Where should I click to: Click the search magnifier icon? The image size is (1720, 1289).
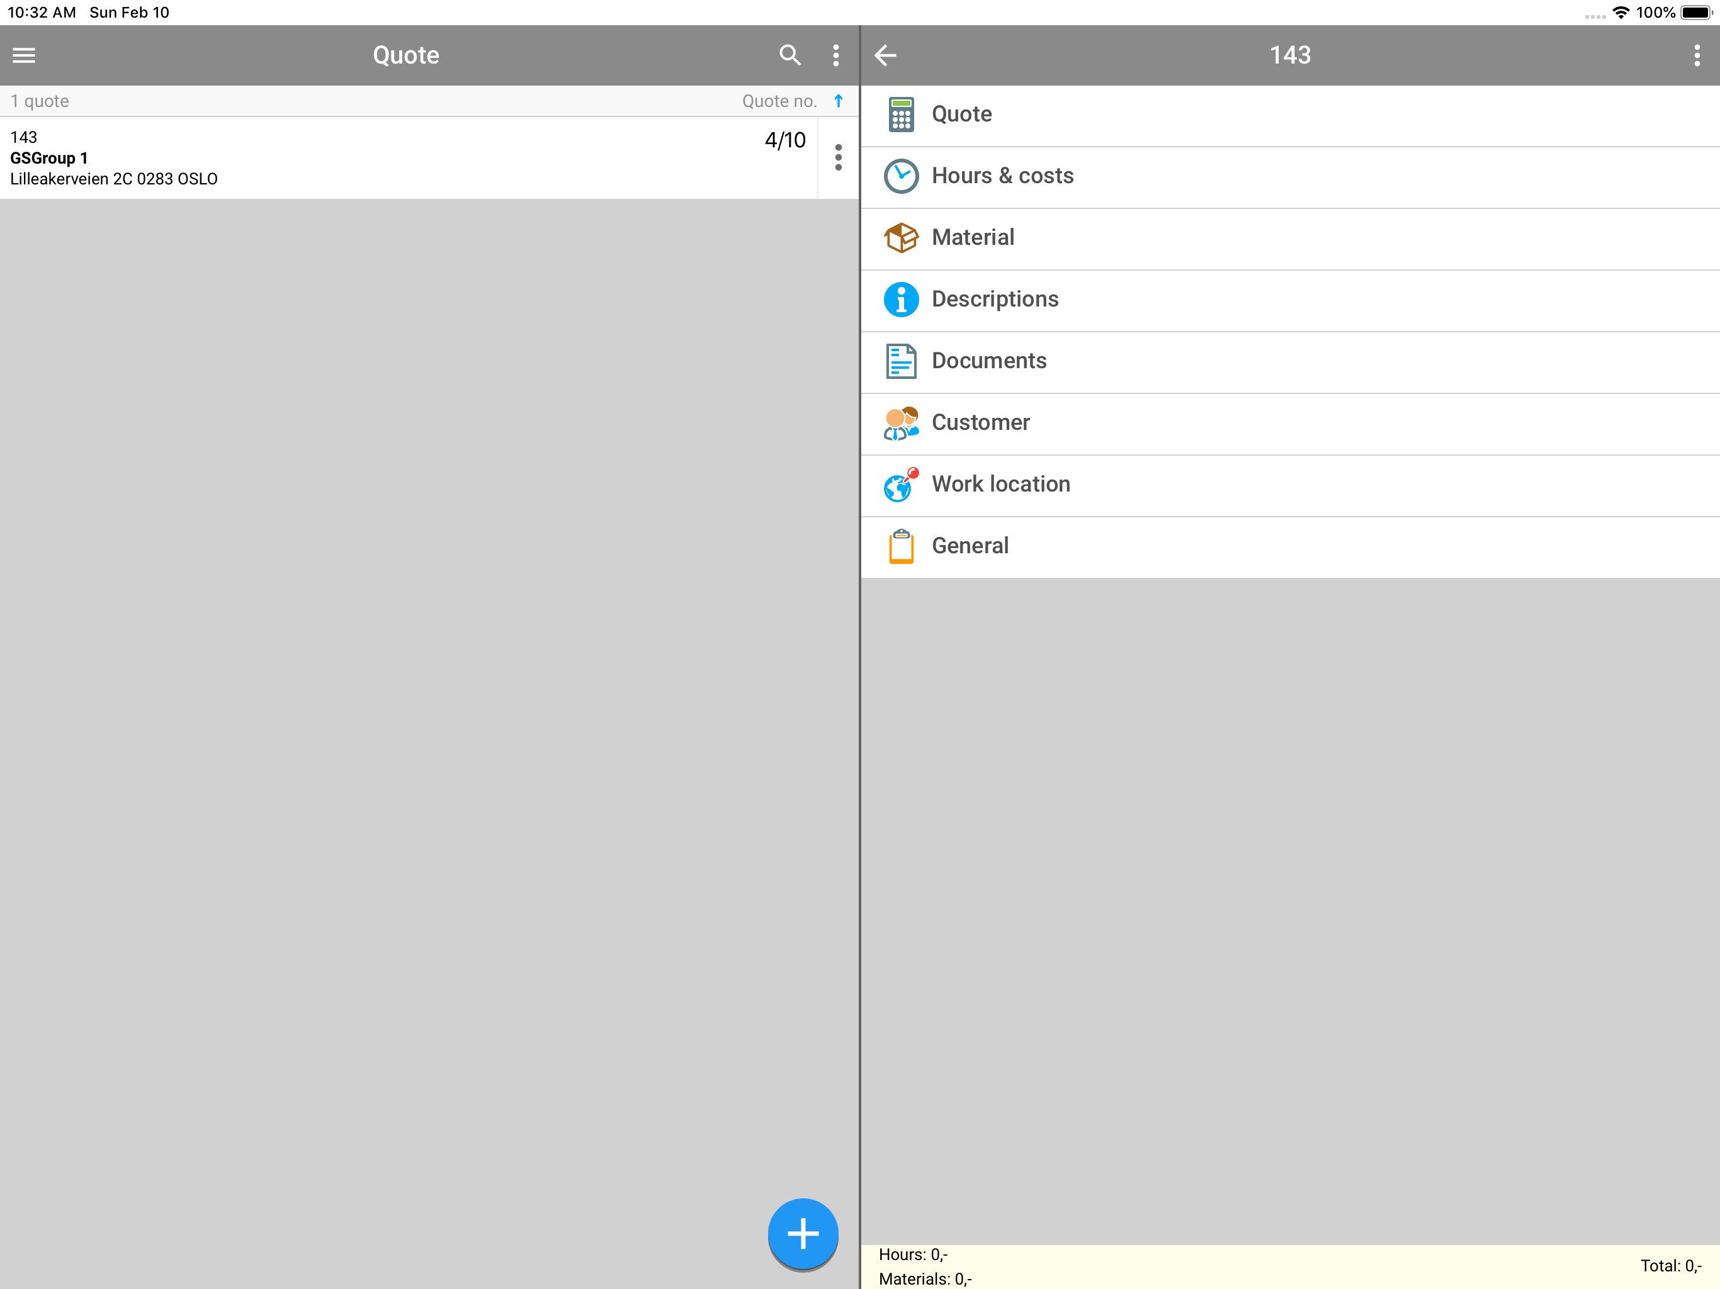coord(789,55)
